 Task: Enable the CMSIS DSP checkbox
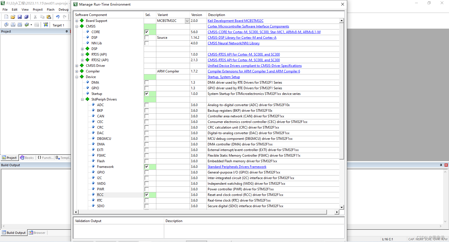point(147,38)
